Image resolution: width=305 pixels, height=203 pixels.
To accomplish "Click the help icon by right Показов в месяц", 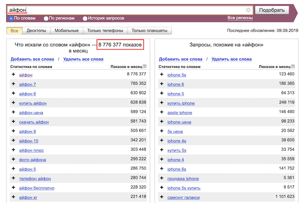I will [x=293, y=67].
